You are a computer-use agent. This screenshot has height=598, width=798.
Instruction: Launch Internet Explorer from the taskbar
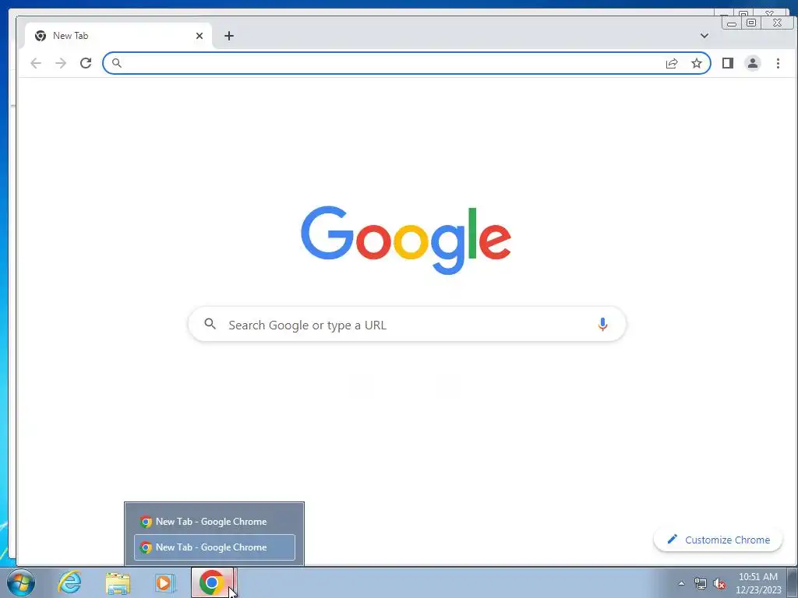click(69, 582)
